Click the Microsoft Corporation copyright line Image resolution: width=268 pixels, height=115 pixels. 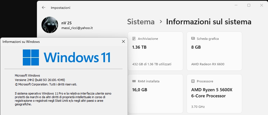[x=46, y=84]
